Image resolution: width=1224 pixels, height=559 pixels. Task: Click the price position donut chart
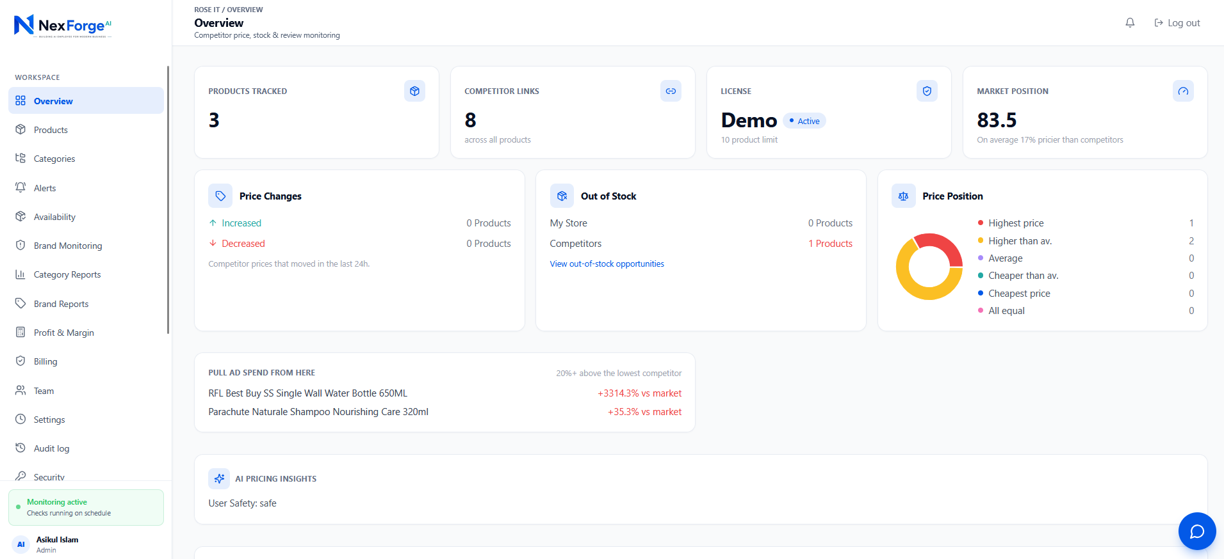point(929,267)
